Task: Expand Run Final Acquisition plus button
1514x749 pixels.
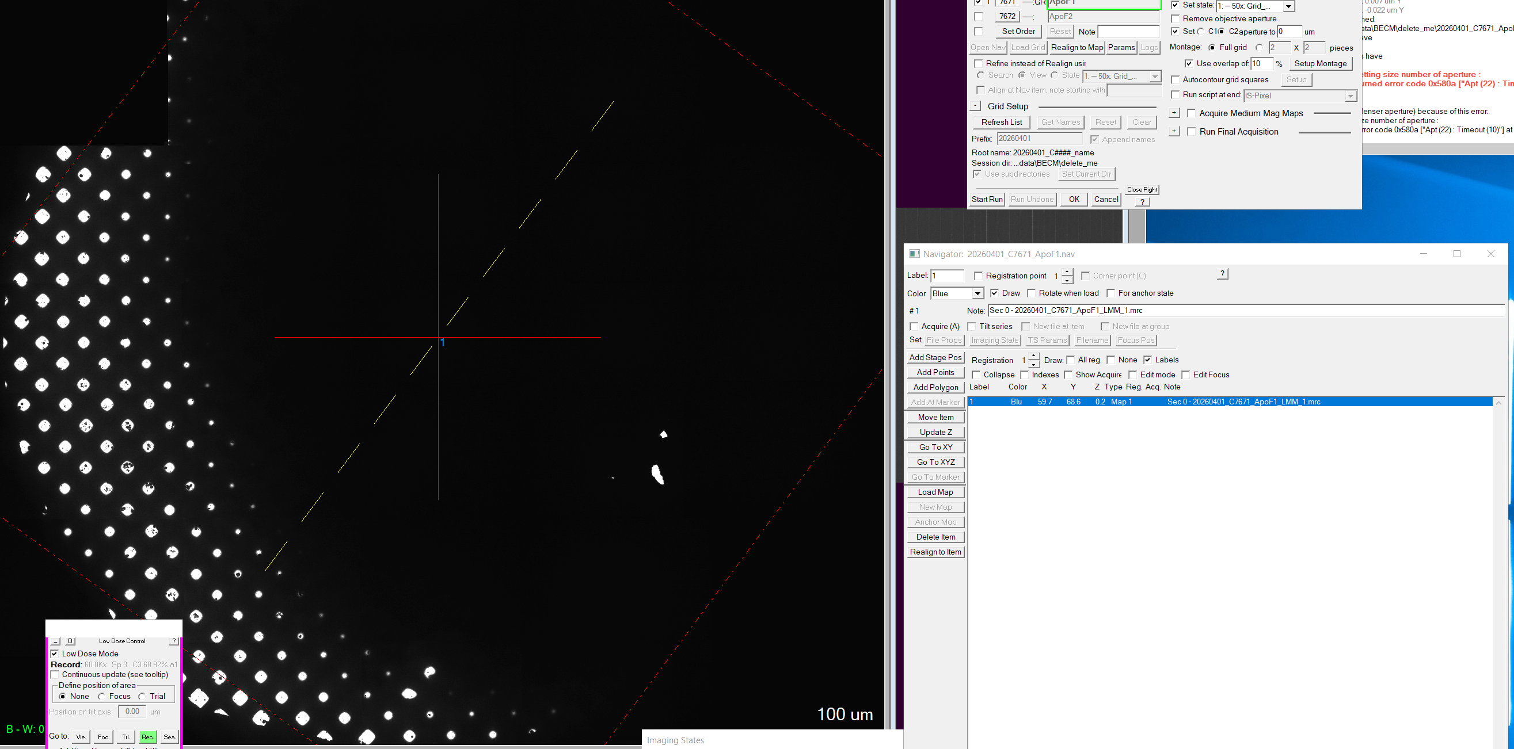Action: click(1174, 131)
